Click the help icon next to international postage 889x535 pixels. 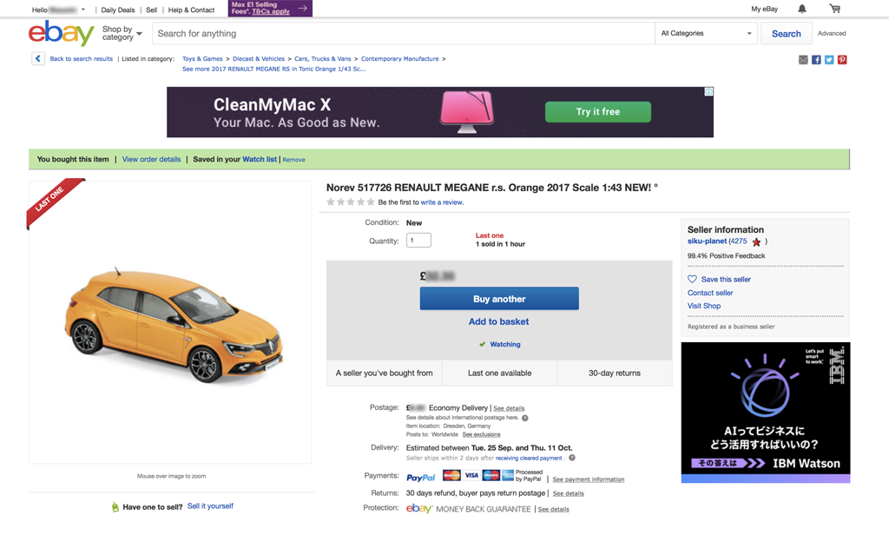click(x=525, y=418)
